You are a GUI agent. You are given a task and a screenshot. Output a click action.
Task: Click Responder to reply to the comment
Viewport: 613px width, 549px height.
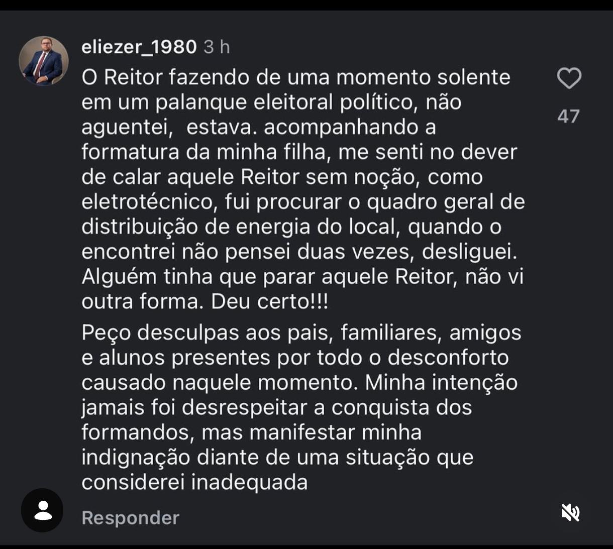pos(130,518)
